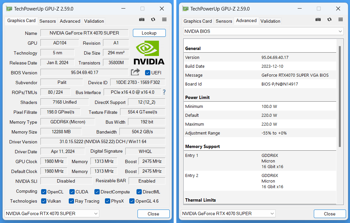This screenshot has height=223, width=350.
Task: Click the Name field showing RTX 4070 SUPER
Action: [84, 33]
